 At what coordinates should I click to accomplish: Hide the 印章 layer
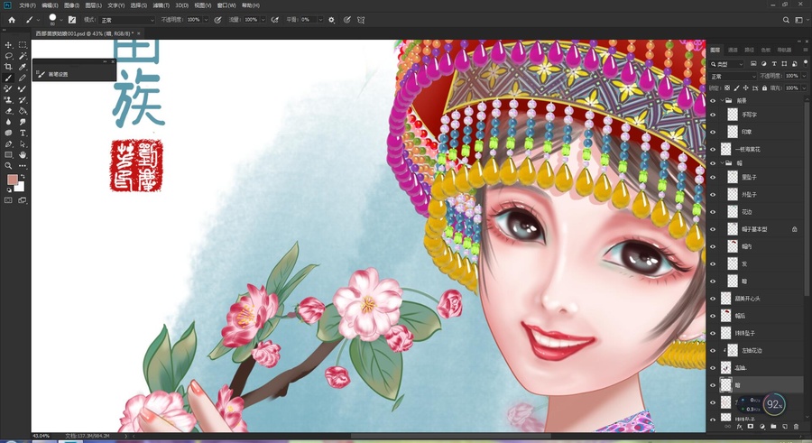713,132
